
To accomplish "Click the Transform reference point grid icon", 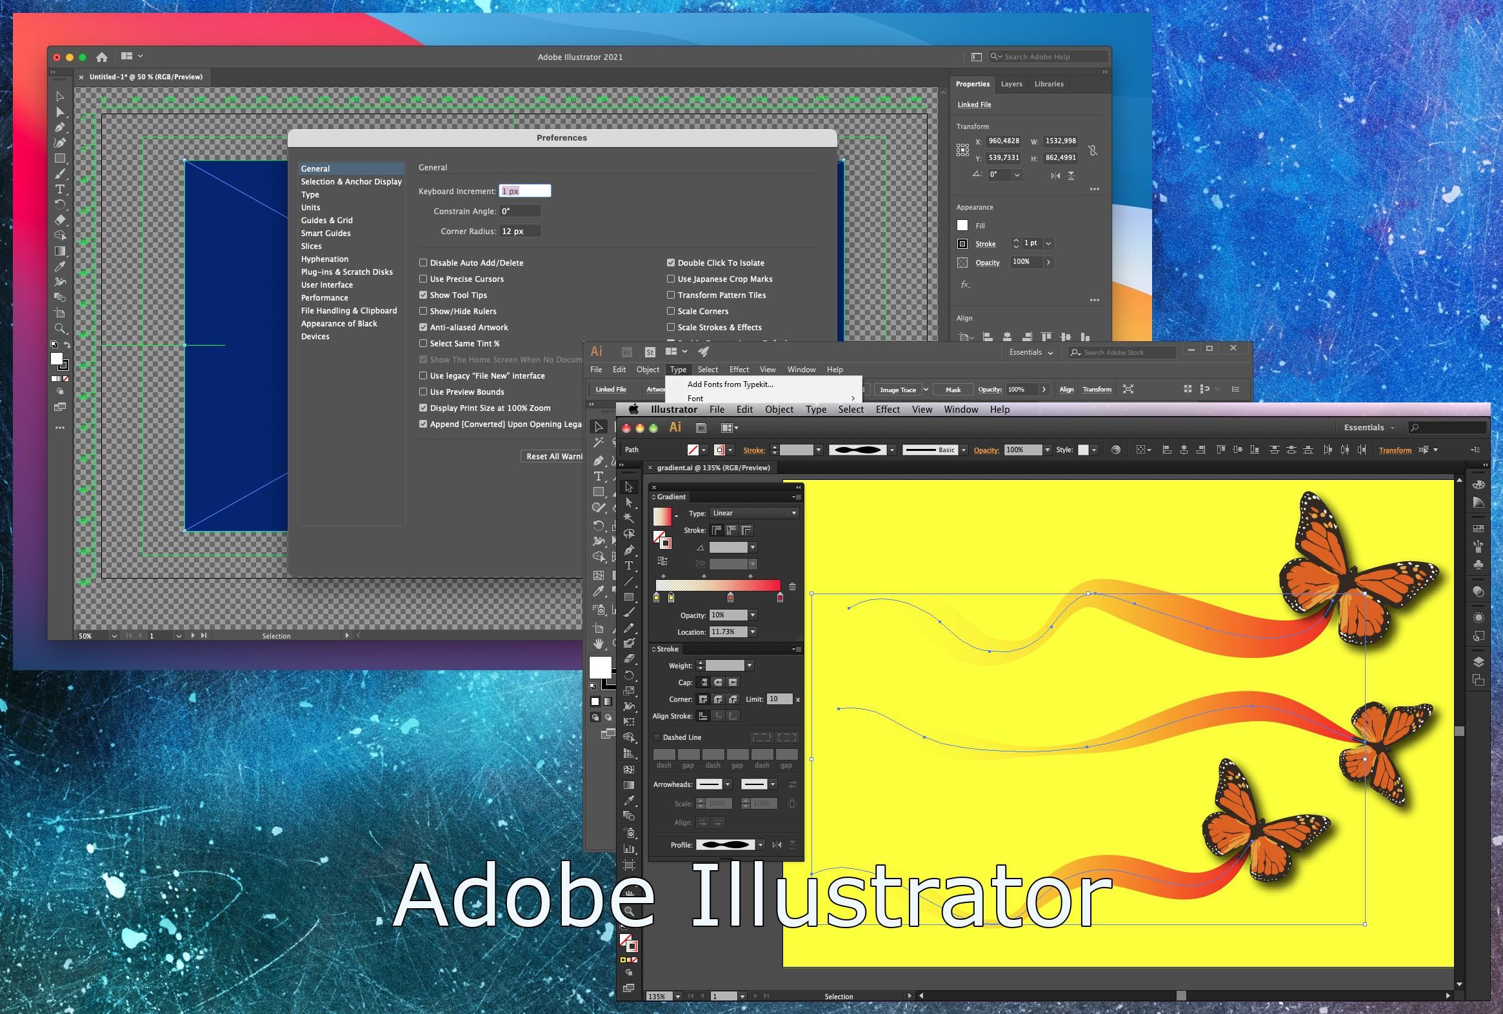I will [962, 150].
